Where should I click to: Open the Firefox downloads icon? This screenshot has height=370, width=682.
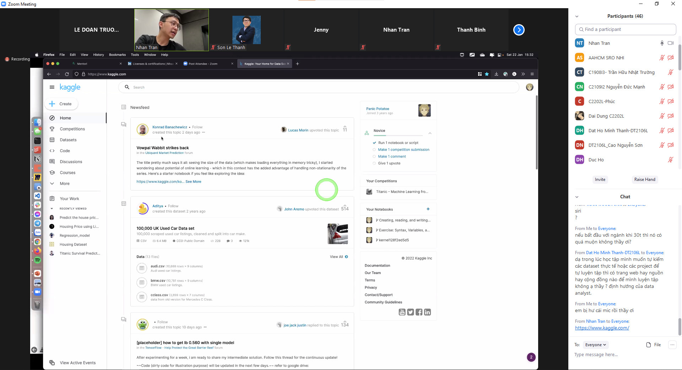[496, 74]
